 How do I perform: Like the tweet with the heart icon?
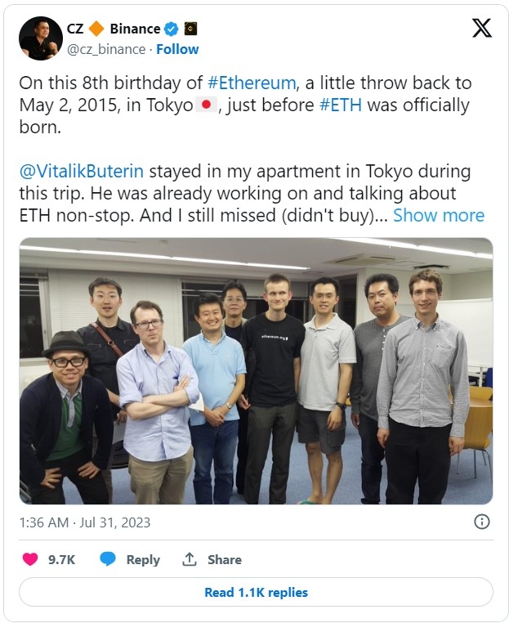(x=30, y=559)
